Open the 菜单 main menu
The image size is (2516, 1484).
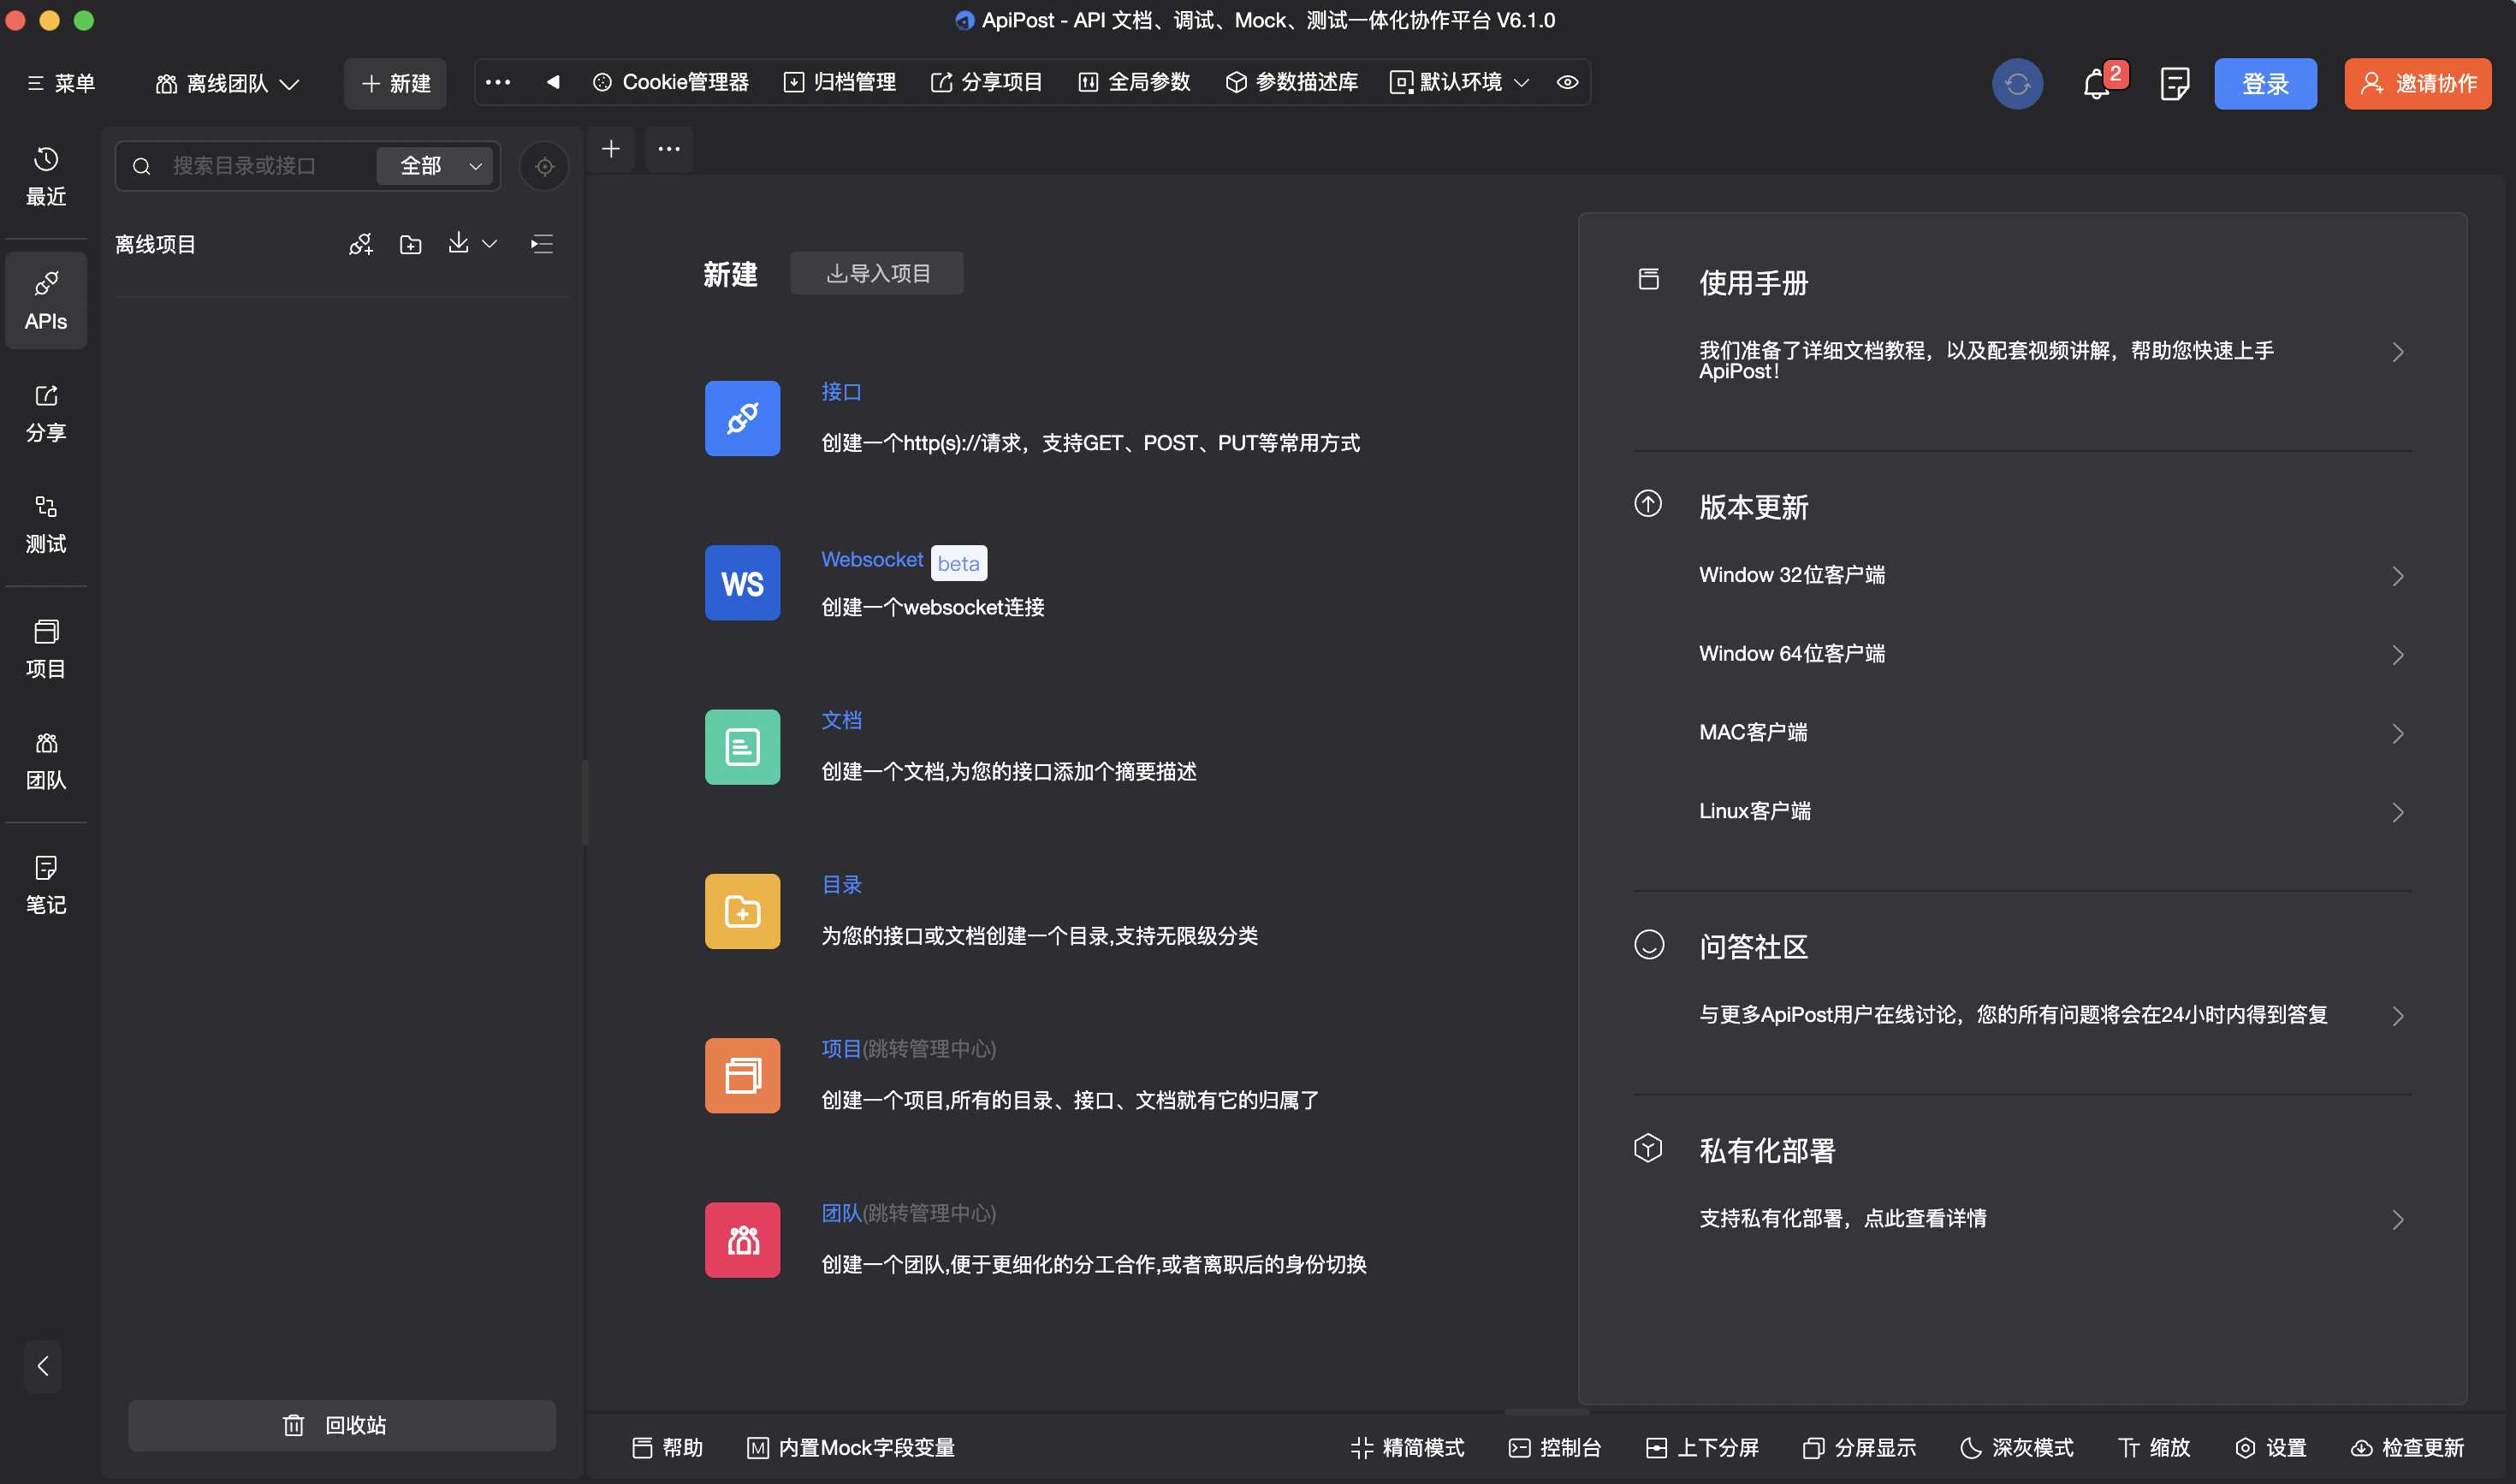point(60,84)
